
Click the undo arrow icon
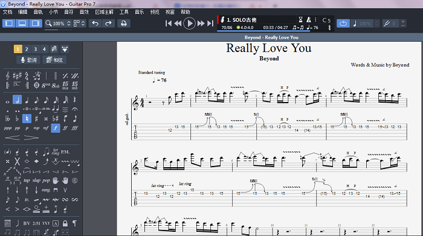[x=95, y=24]
